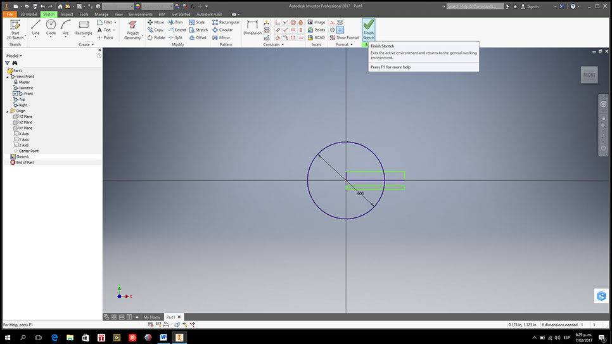Open the File menu
Image resolution: width=612 pixels, height=344 pixels.
click(10, 14)
